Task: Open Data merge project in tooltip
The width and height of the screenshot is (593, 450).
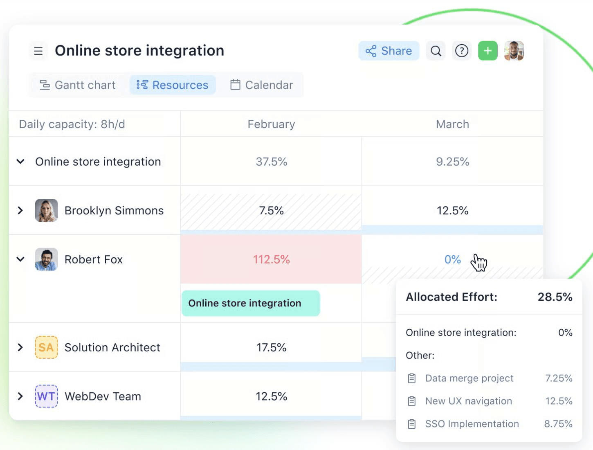Action: coord(469,378)
